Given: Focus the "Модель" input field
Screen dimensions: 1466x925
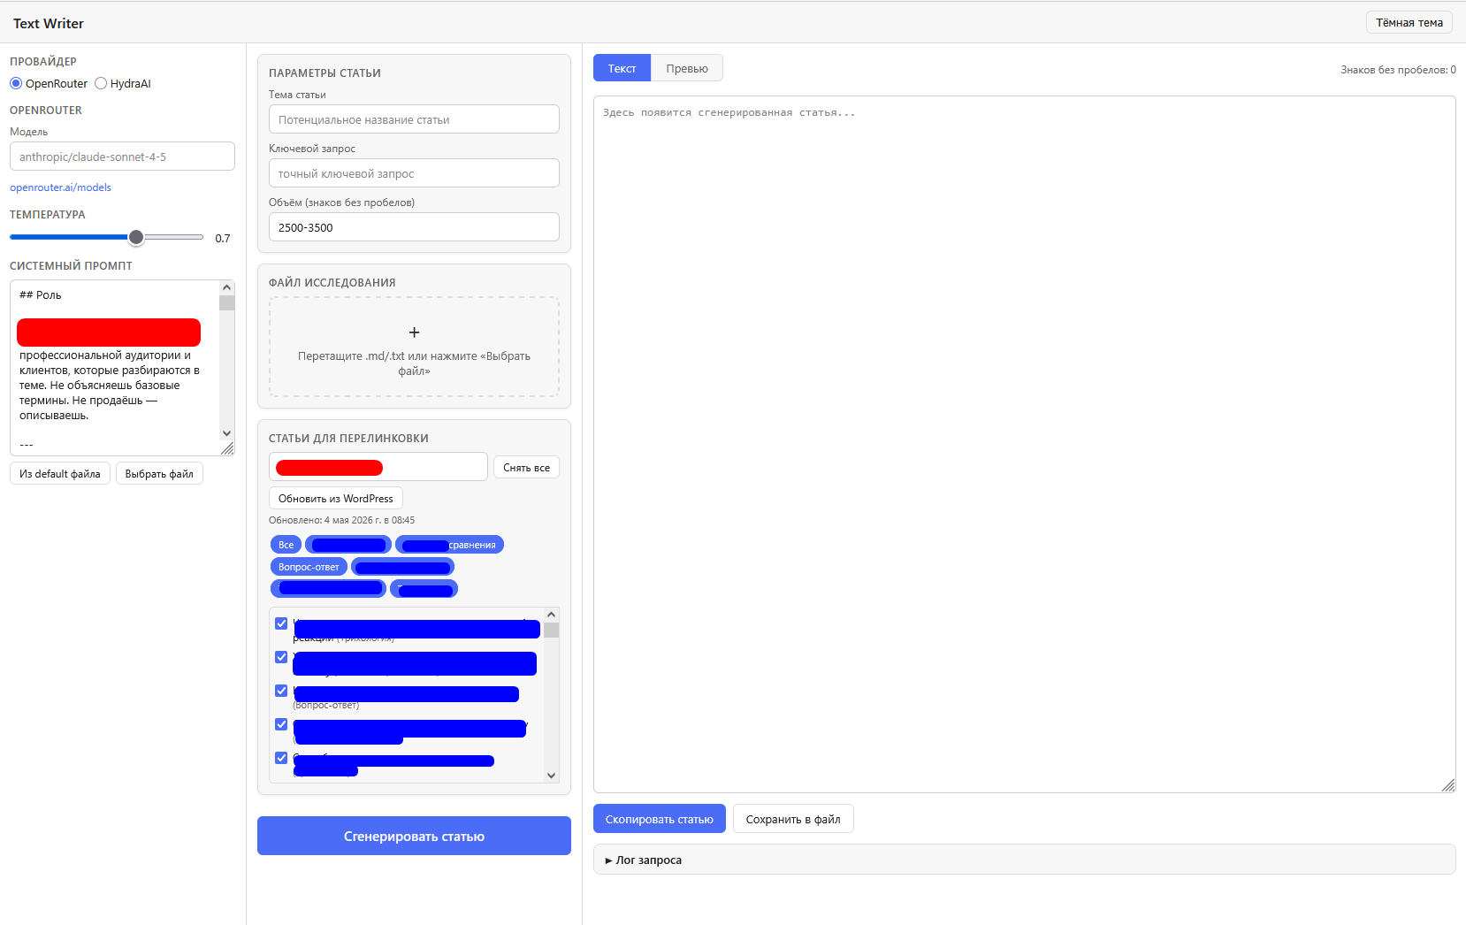Looking at the screenshot, I should (122, 157).
